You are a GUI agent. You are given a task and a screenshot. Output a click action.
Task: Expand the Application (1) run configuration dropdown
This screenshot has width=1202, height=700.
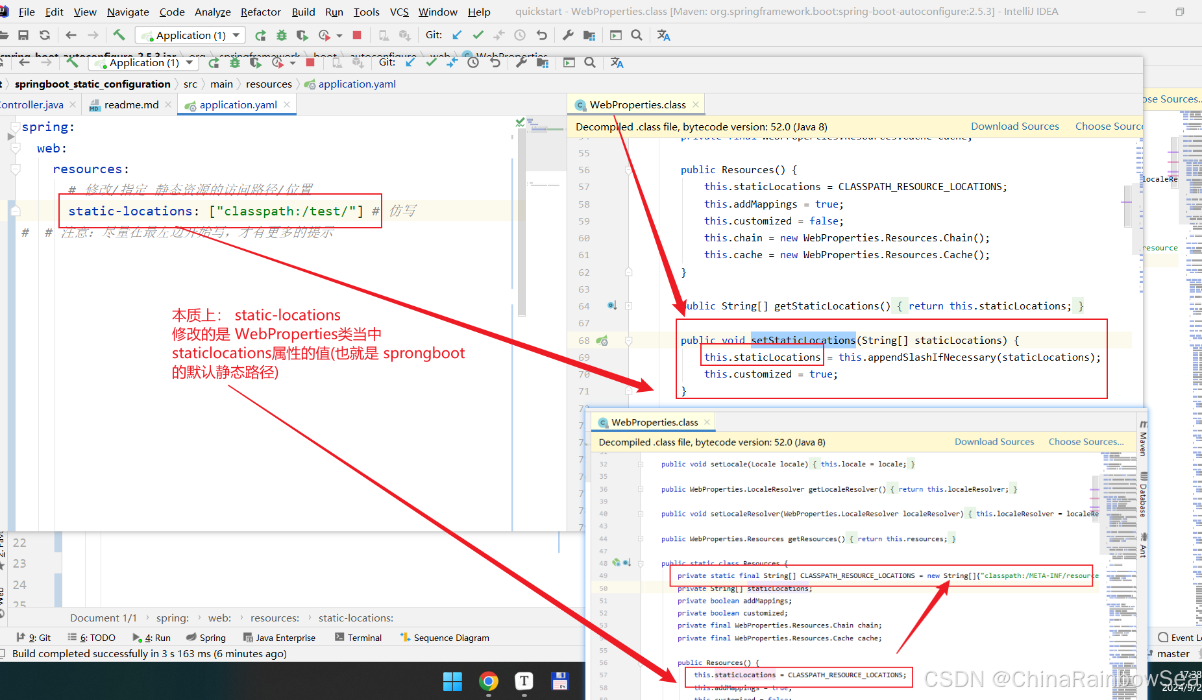click(x=236, y=35)
